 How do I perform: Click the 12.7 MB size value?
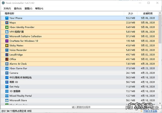(x=131, y=96)
